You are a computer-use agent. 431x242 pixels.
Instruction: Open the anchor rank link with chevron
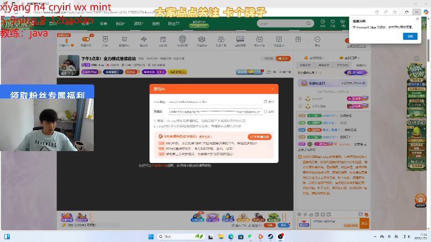(314, 58)
